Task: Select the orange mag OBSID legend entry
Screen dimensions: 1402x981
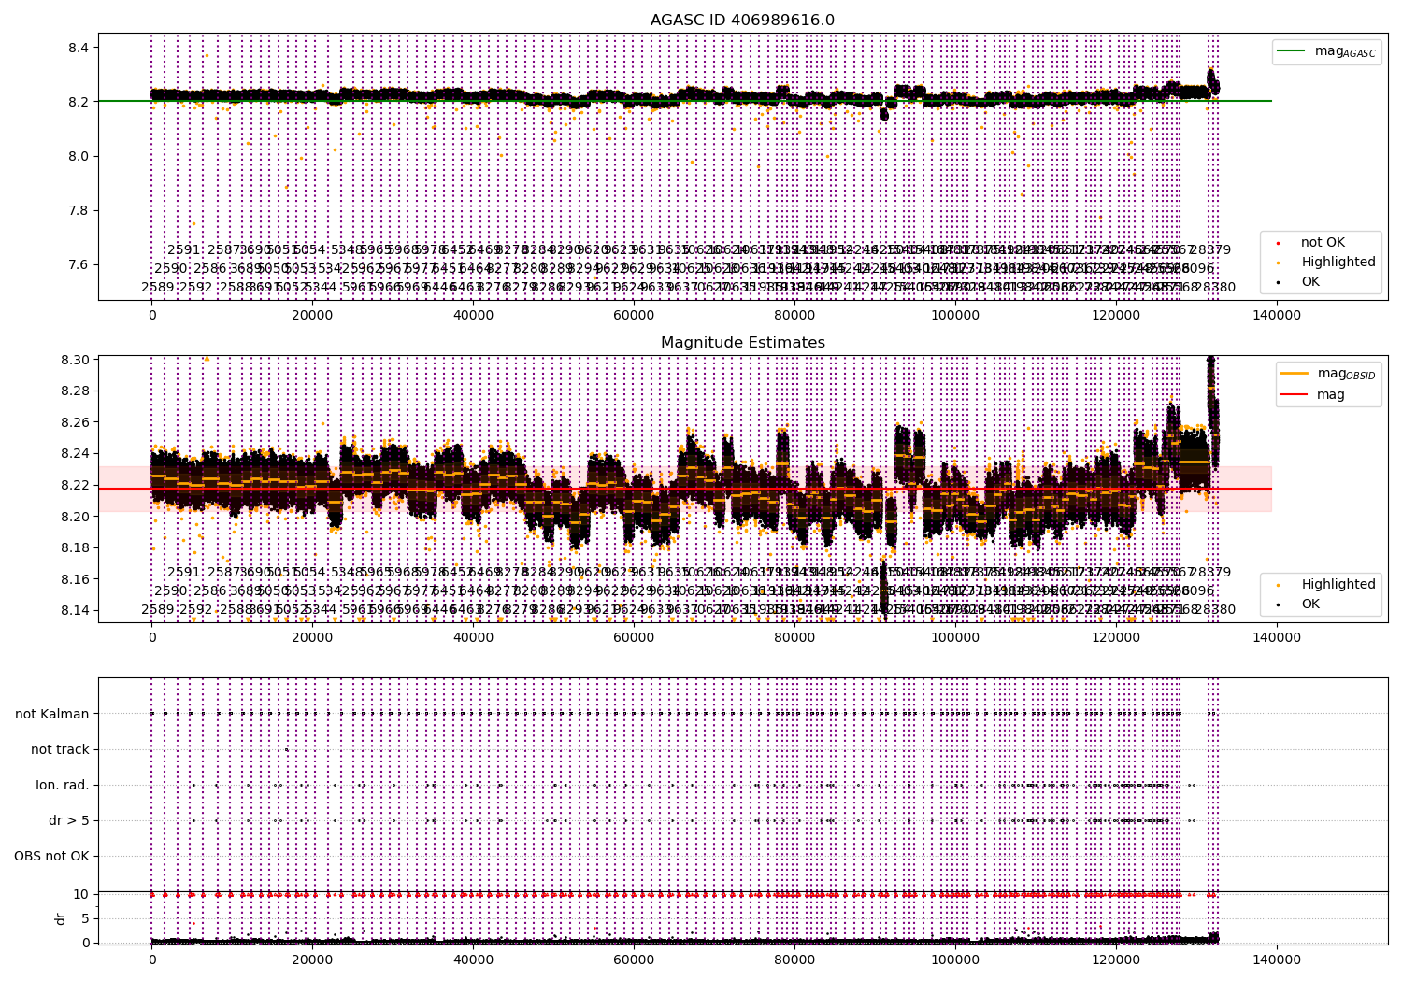Action: (1327, 374)
